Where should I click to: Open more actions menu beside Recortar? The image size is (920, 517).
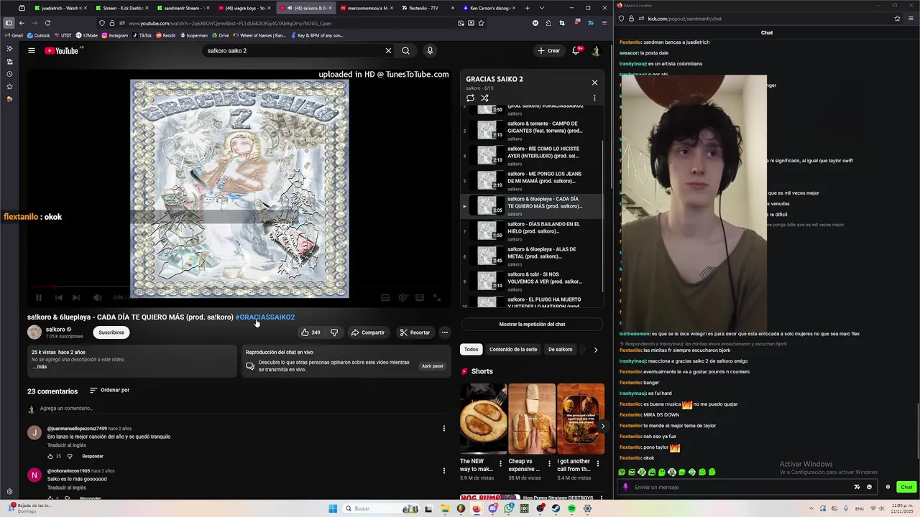coord(445,332)
